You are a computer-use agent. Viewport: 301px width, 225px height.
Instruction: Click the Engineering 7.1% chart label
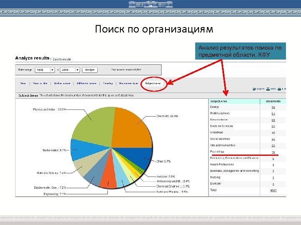pyautogui.click(x=55, y=194)
